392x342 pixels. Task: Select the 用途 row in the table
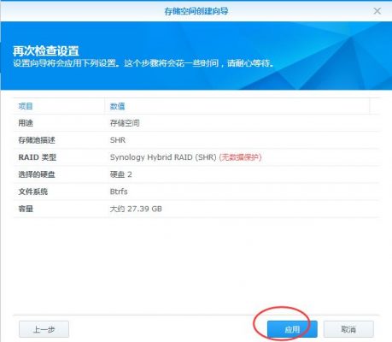(x=196, y=123)
